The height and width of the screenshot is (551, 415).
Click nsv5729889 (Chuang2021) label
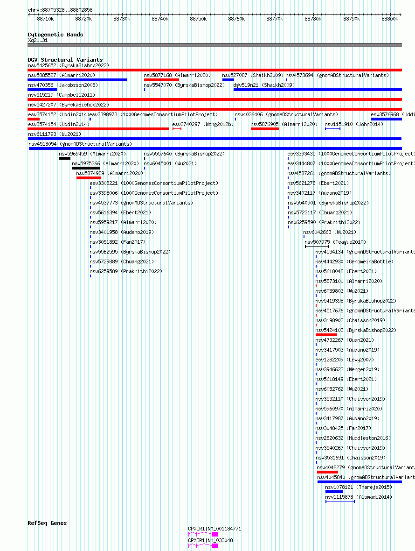pyautogui.click(x=122, y=262)
